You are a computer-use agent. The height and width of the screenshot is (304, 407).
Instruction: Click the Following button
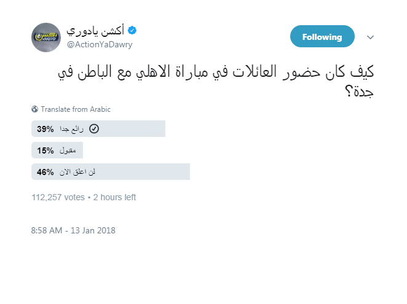322,36
